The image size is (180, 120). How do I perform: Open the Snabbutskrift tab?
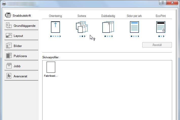(x=21, y=15)
